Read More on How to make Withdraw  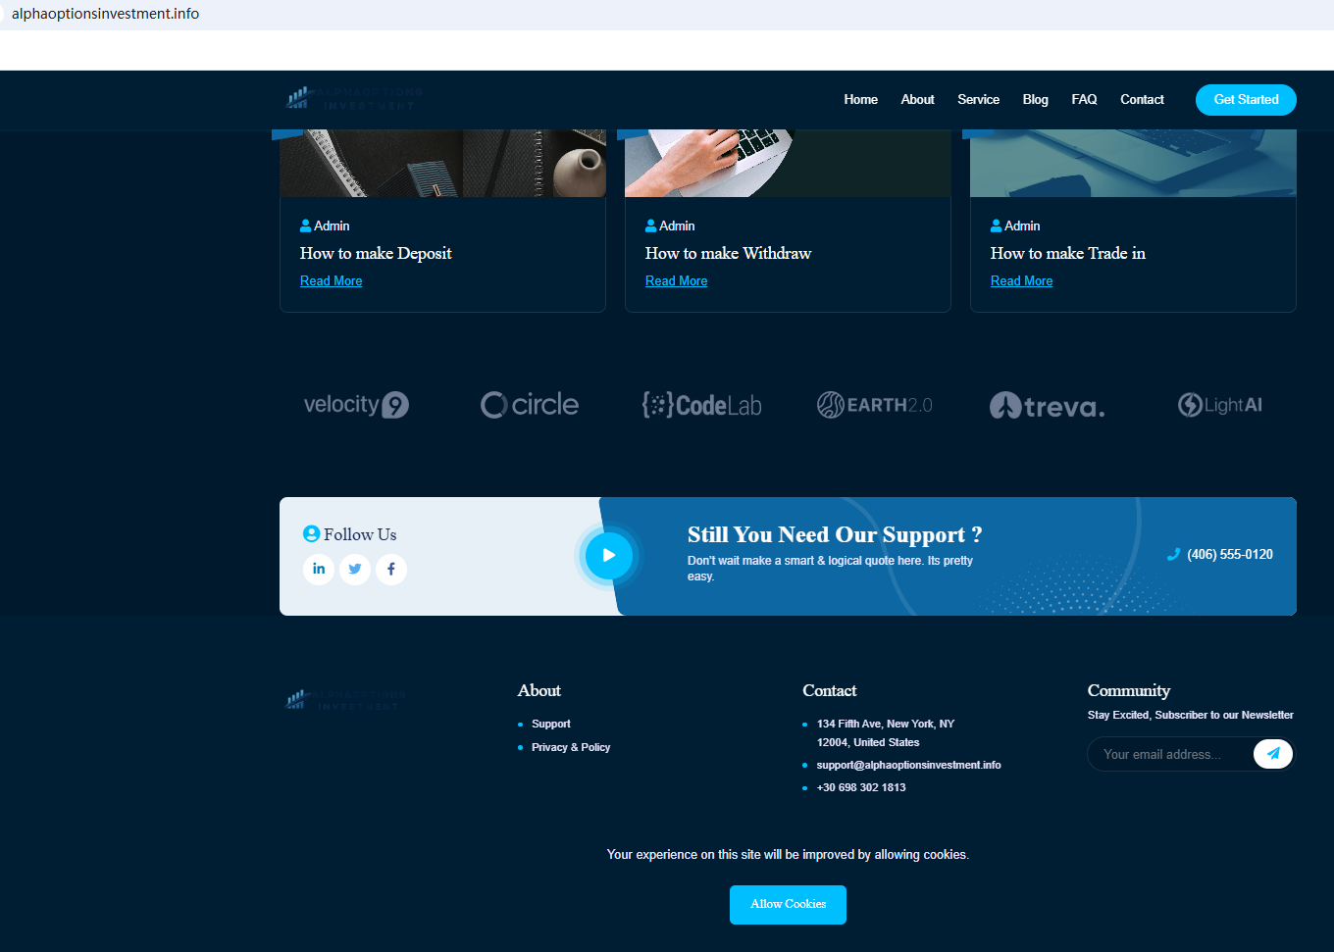pos(677,281)
